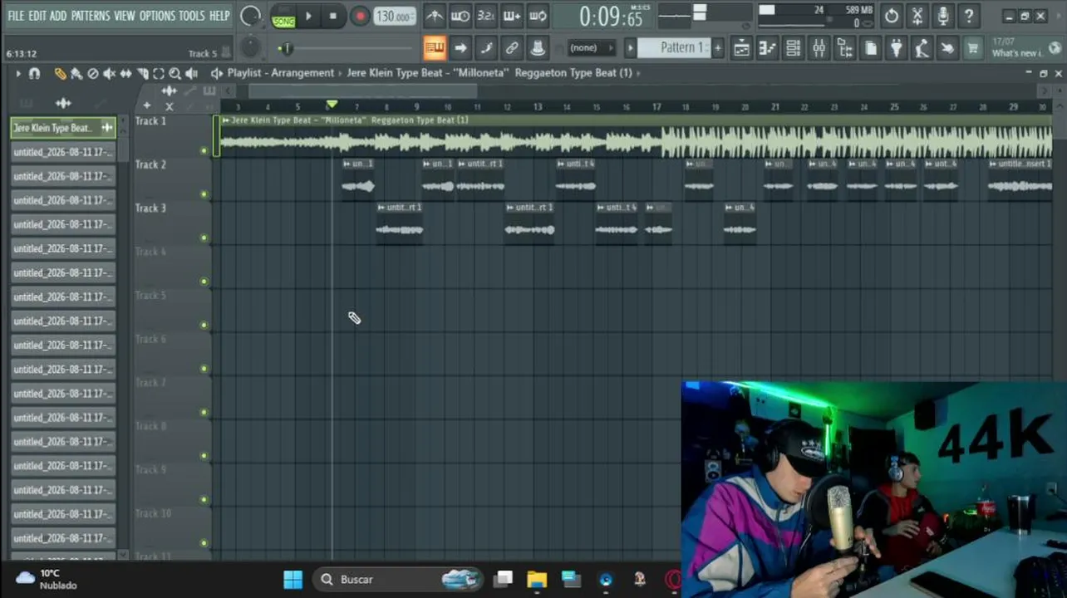The width and height of the screenshot is (1067, 598).
Task: Add new pattern with plus button
Action: [x=718, y=47]
